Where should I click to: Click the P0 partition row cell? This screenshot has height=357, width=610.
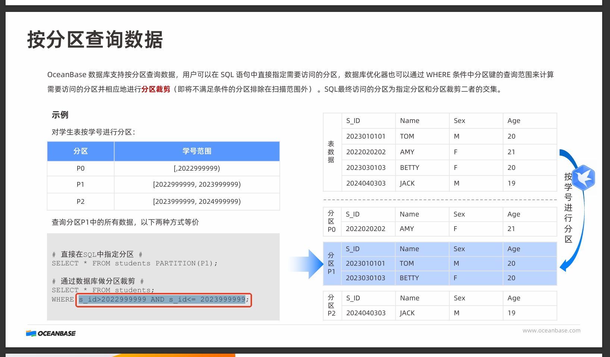[81, 168]
